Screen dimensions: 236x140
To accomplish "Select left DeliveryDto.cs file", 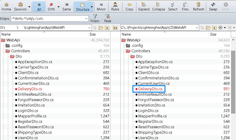I will pyautogui.click(x=30, y=89).
